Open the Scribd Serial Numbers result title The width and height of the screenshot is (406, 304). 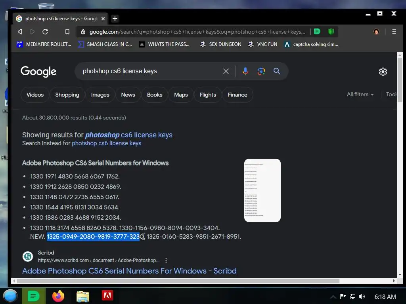coord(129,271)
